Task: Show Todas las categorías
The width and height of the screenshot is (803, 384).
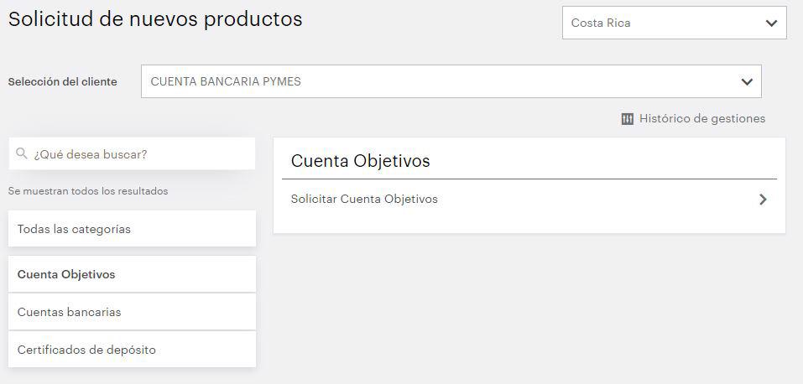Action: [132, 229]
